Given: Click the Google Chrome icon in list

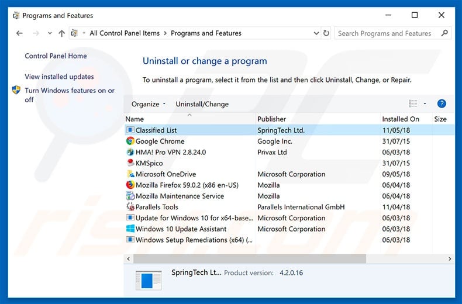Looking at the screenshot, I should 130,141.
